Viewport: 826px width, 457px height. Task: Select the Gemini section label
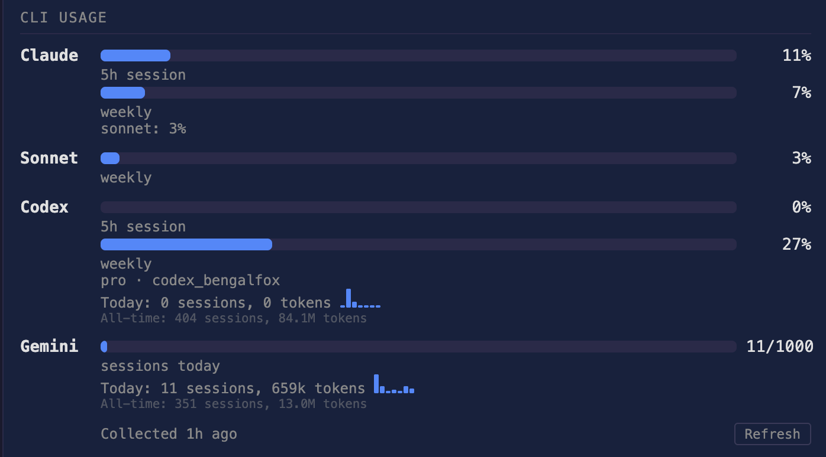(49, 347)
